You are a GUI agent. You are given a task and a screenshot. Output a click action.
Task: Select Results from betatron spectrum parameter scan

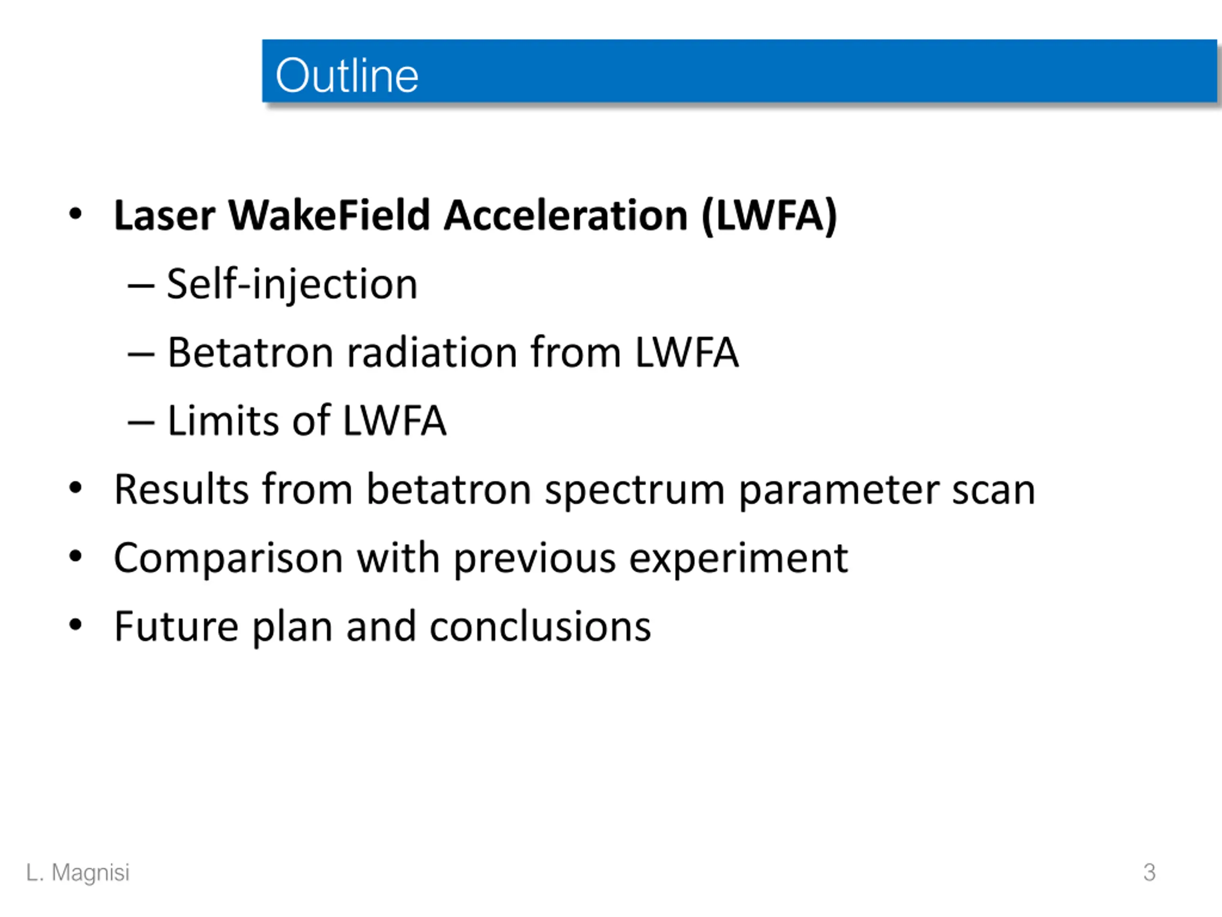pos(575,490)
